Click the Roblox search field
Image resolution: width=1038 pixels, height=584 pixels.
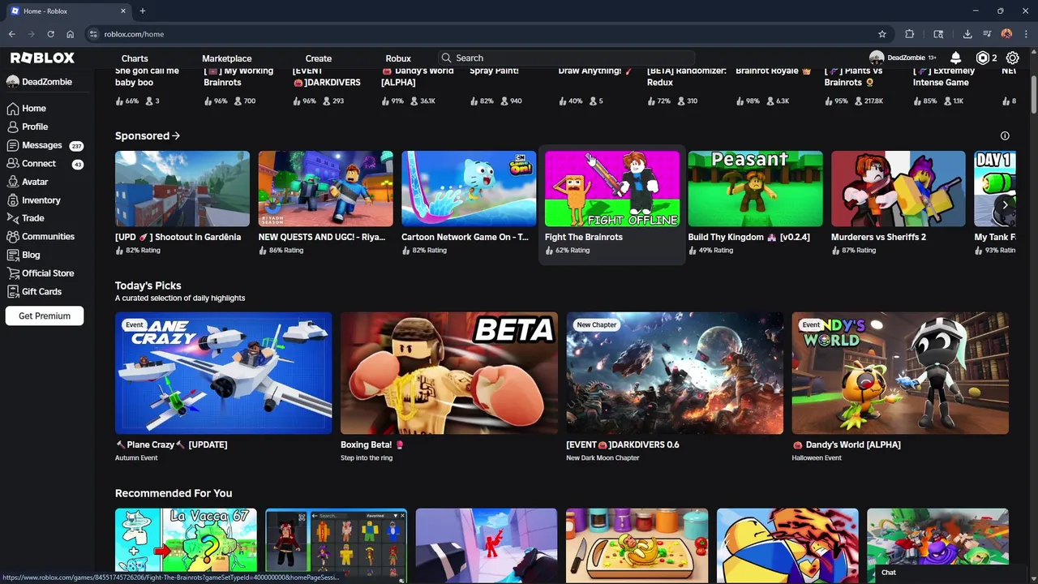(x=567, y=58)
